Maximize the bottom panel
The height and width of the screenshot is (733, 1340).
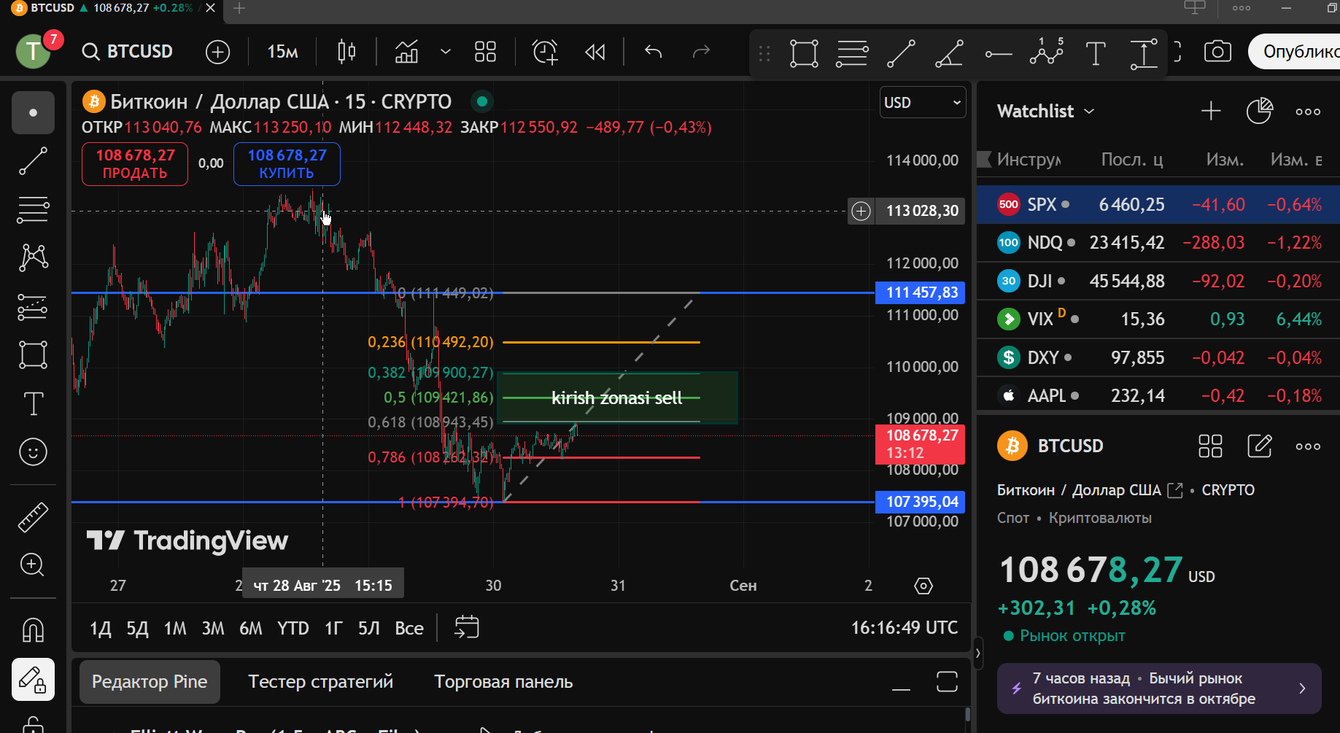pyautogui.click(x=947, y=682)
